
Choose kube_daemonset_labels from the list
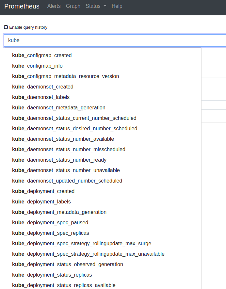[41, 97]
